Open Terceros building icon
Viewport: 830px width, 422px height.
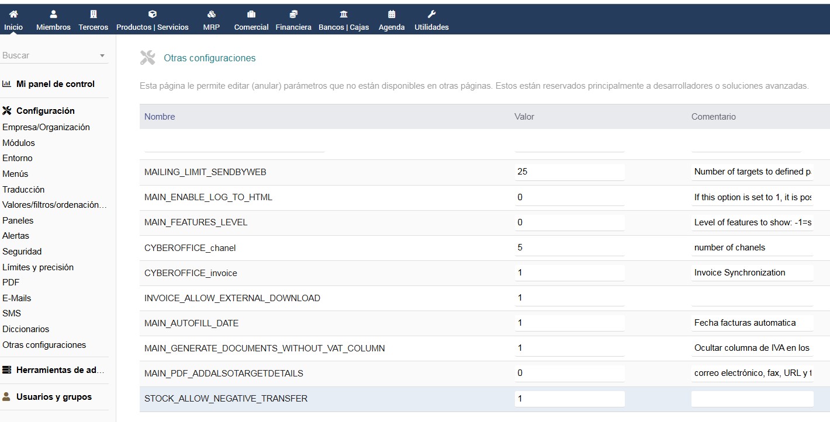[94, 14]
